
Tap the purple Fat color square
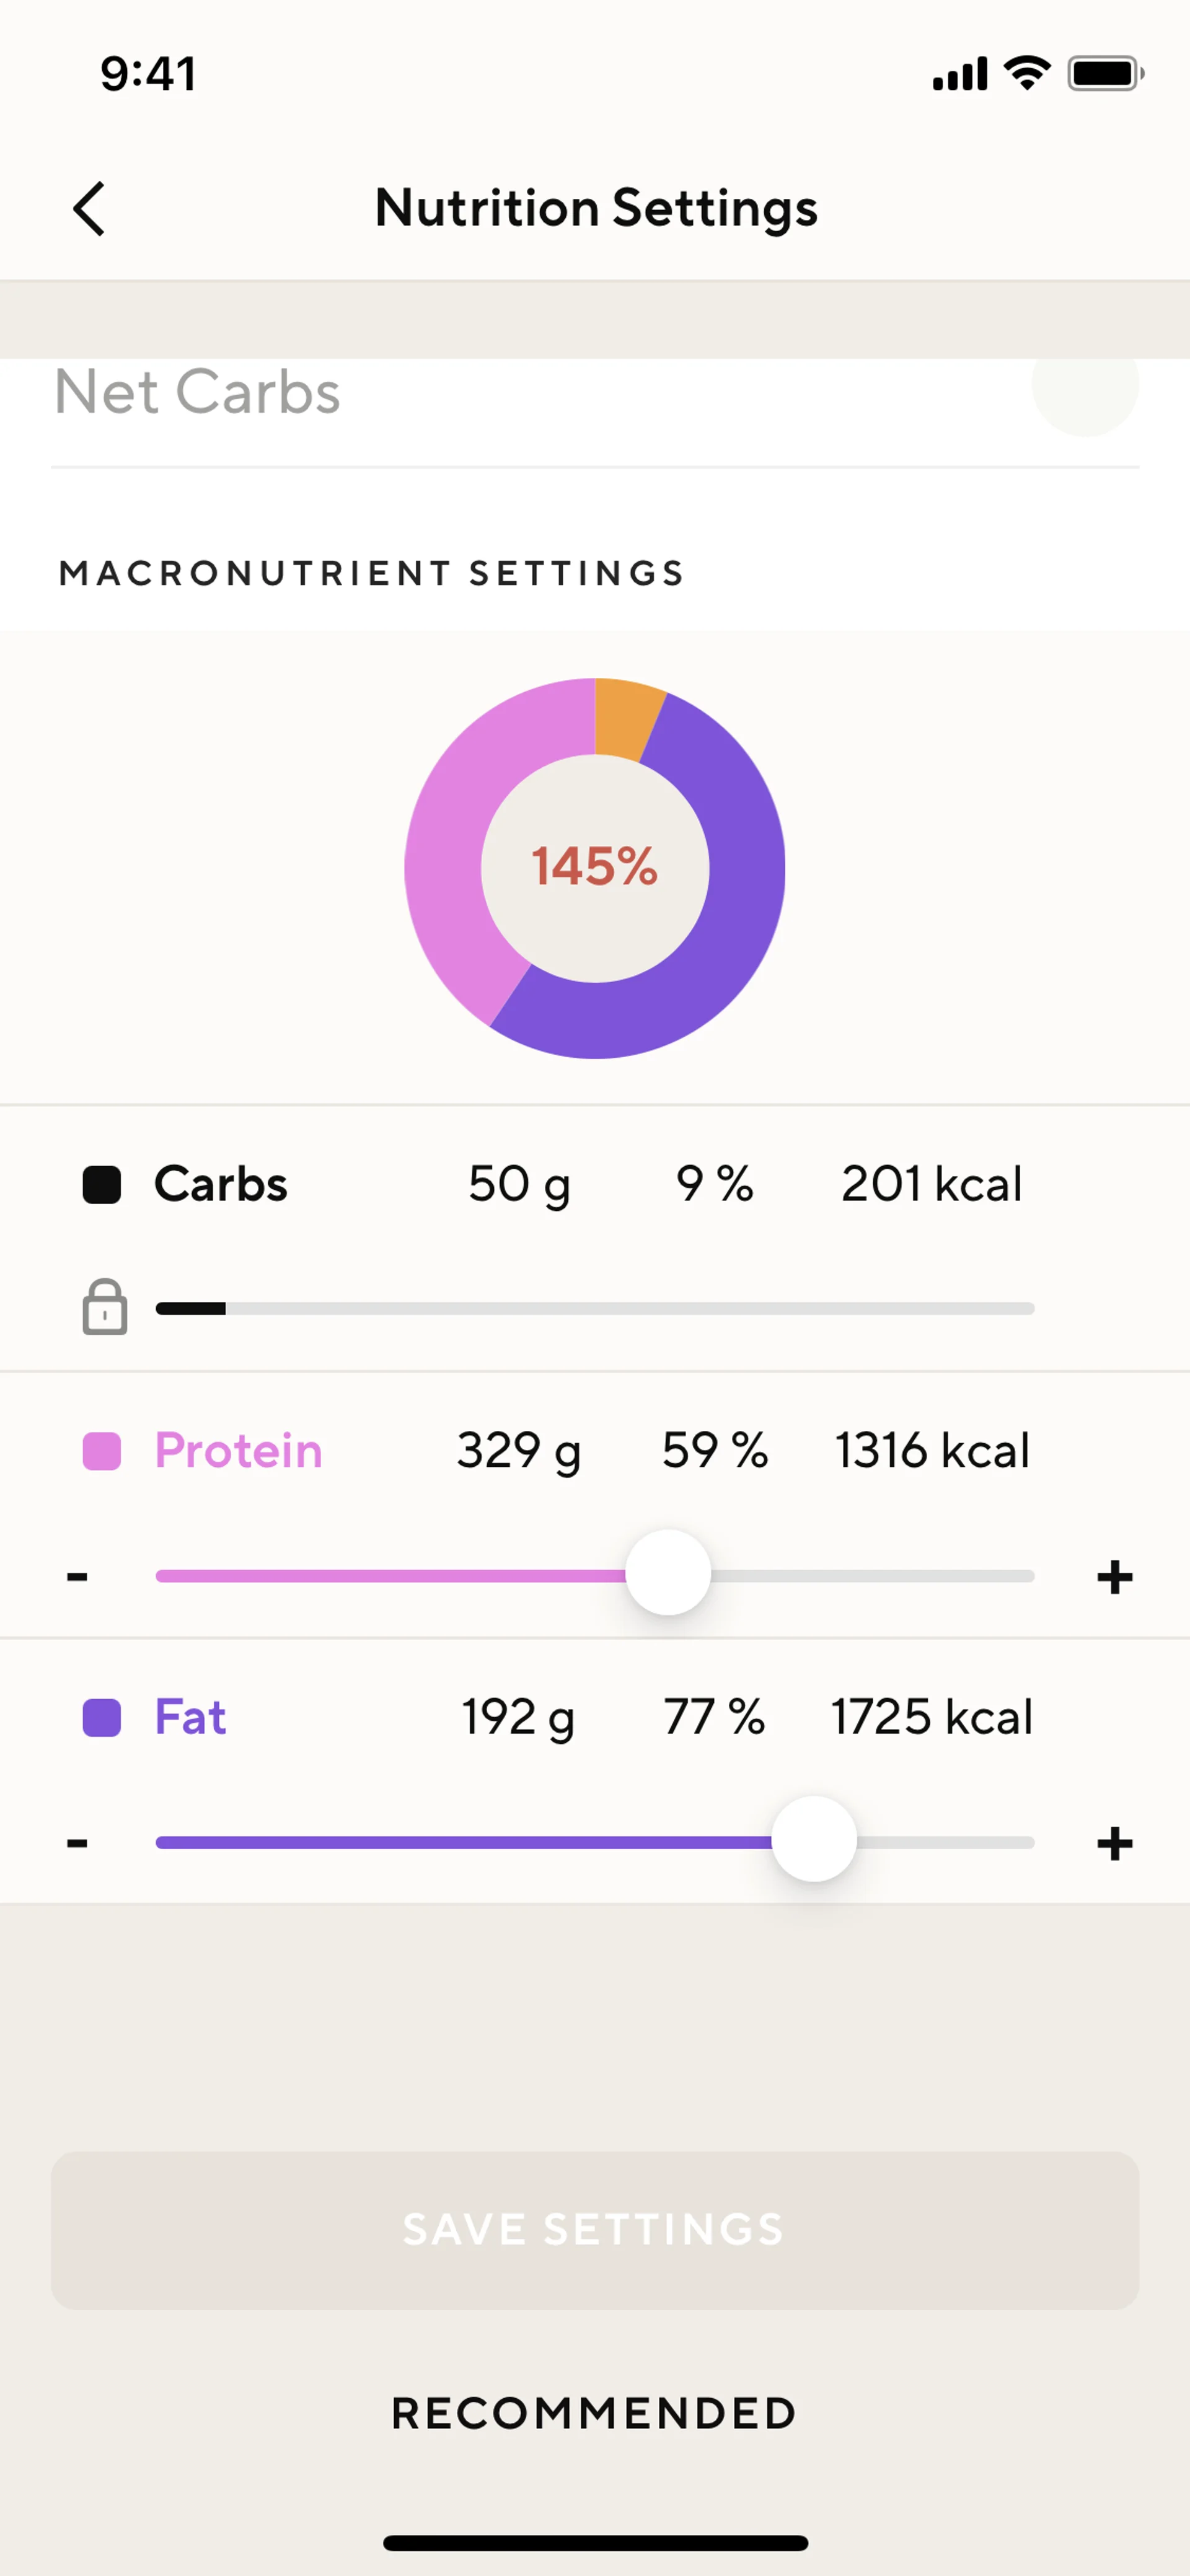click(x=102, y=1718)
